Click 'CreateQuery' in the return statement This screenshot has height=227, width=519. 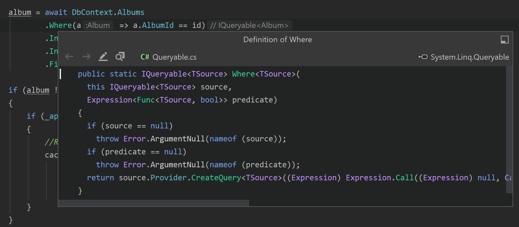pos(216,178)
